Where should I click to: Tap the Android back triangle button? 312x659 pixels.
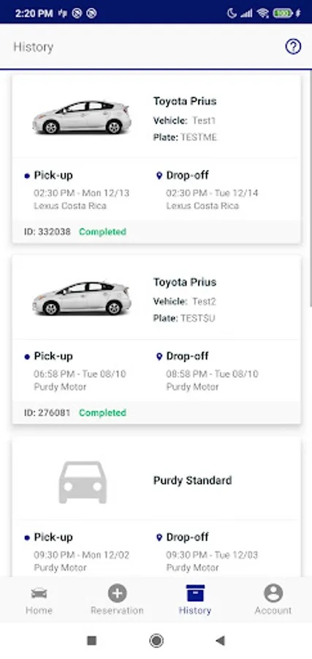tap(220, 641)
